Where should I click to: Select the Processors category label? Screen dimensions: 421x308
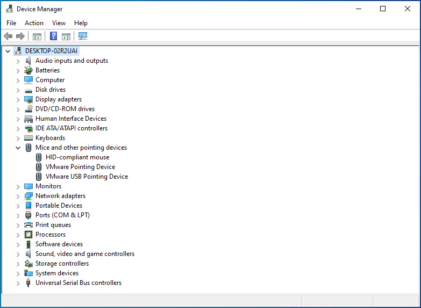pos(51,234)
